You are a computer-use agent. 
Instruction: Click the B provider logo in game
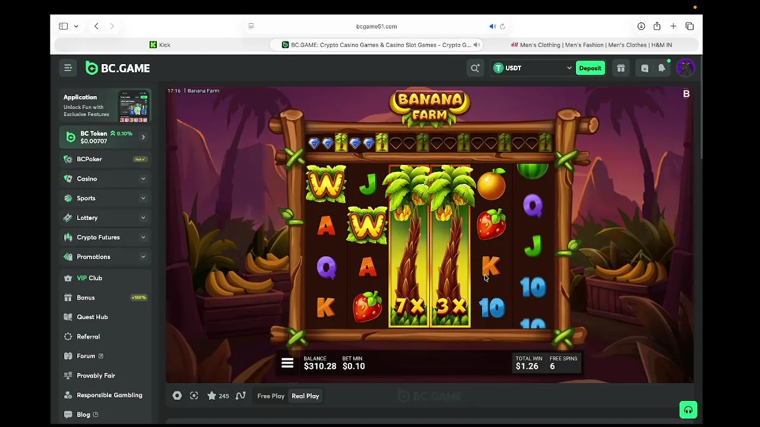(686, 94)
